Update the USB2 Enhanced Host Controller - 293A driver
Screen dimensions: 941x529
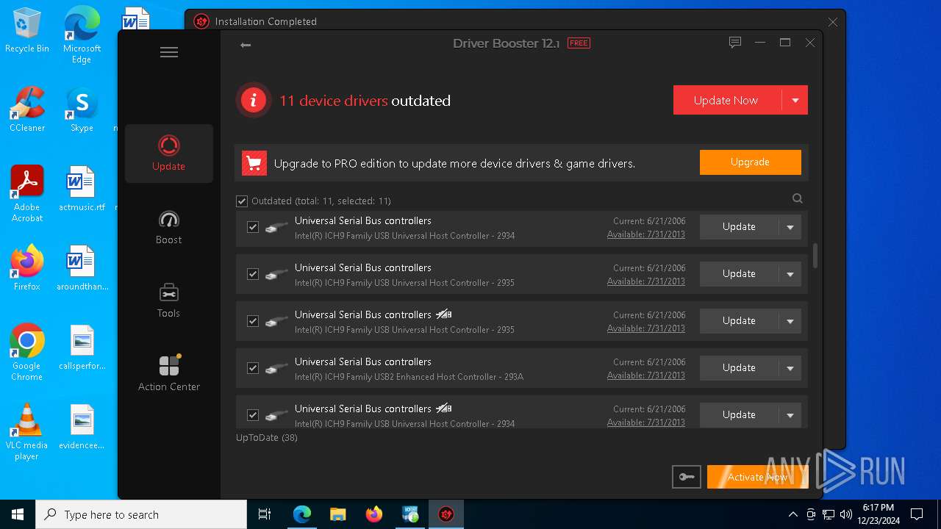739,368
